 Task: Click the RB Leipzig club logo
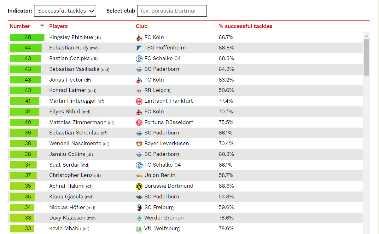click(x=139, y=90)
